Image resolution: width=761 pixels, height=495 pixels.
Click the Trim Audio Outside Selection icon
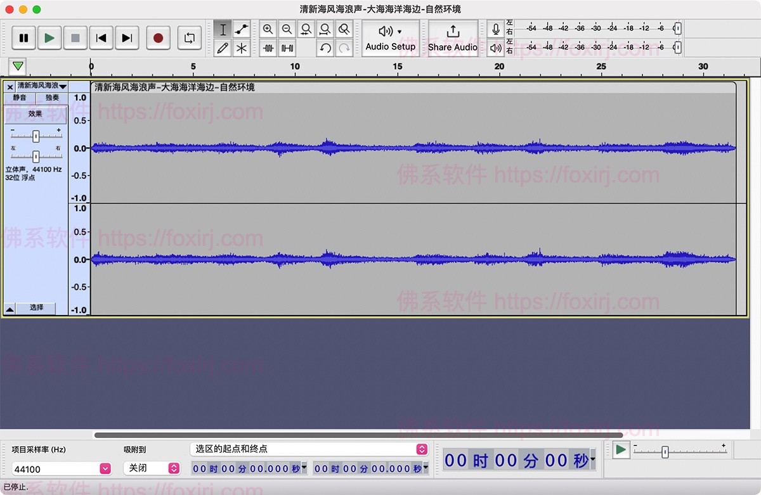tap(268, 47)
